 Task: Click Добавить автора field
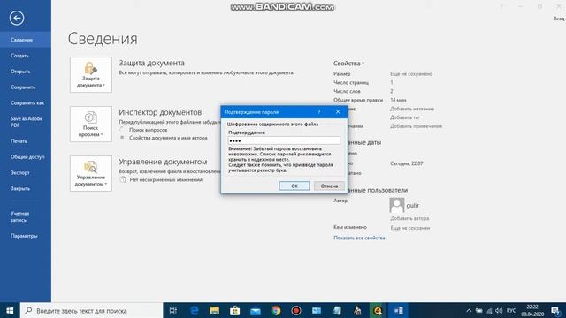click(409, 218)
